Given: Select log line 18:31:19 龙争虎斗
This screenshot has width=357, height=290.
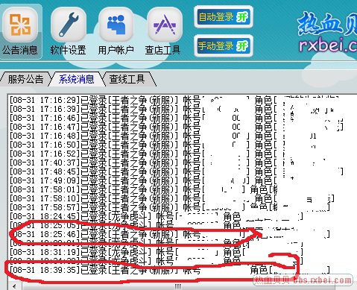Looking at the screenshot, I should pos(157,252).
